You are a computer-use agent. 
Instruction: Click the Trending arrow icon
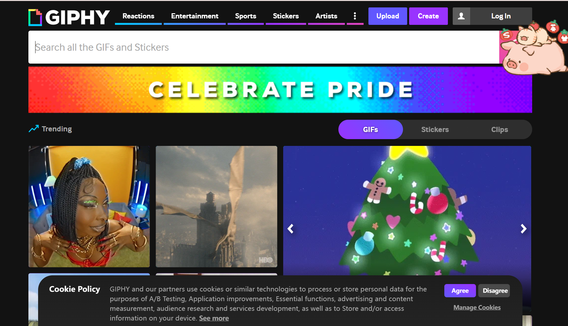(x=34, y=129)
